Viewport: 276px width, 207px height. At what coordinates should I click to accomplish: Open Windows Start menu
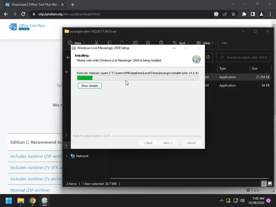coord(9,201)
